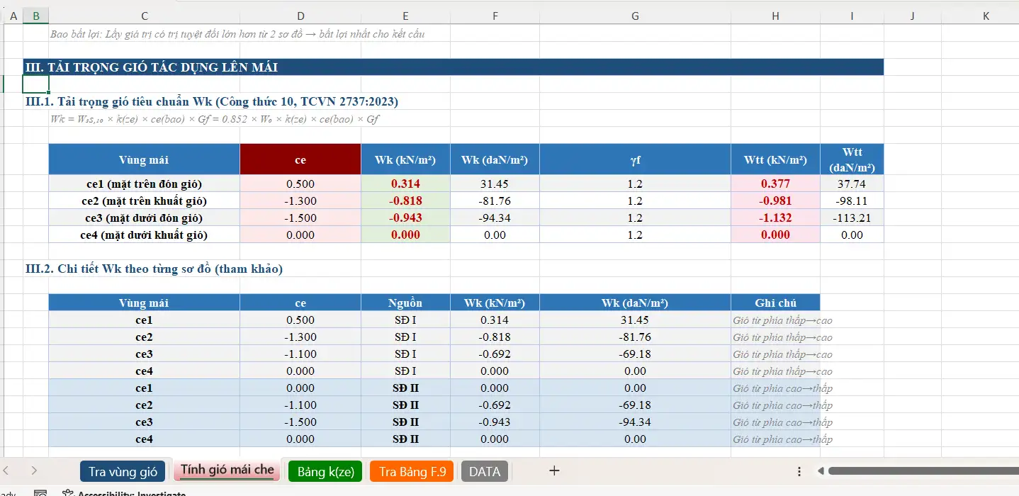Click the next sheet navigation arrow
The height and width of the screenshot is (496, 1019).
pyautogui.click(x=33, y=470)
